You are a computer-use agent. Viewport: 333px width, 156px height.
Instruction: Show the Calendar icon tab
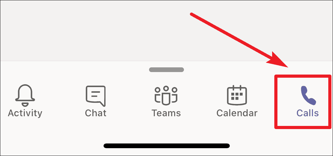click(237, 95)
